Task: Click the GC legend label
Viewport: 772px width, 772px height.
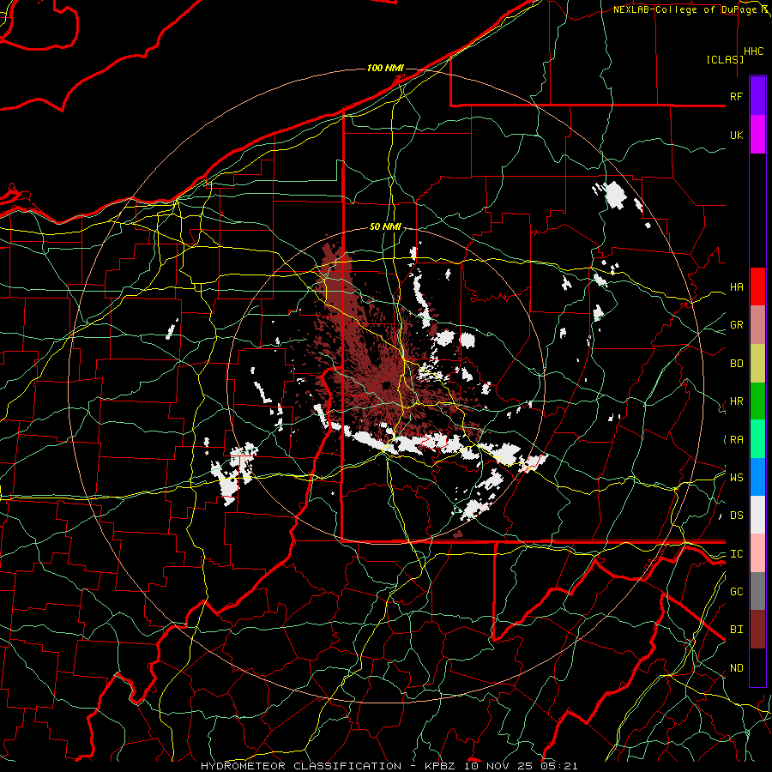Action: (736, 591)
